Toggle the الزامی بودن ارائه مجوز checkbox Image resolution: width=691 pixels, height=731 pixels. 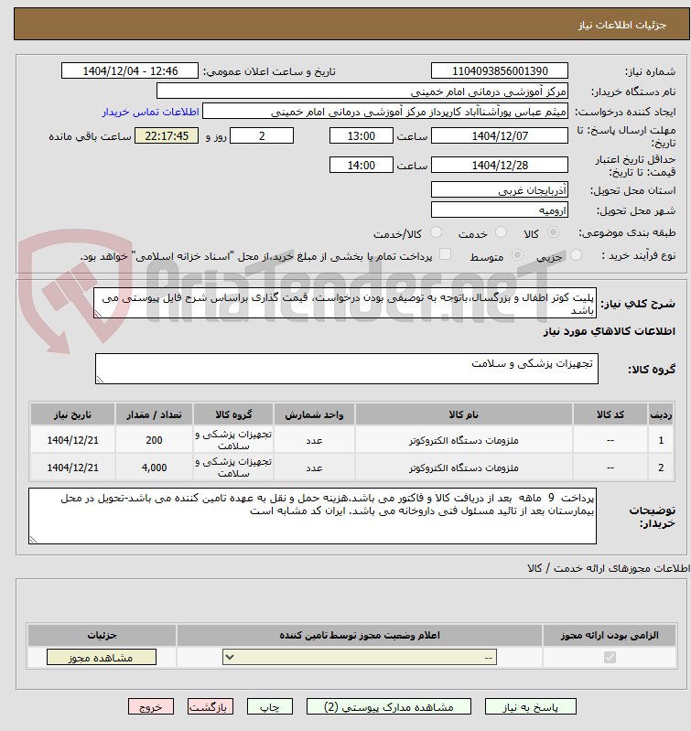[x=610, y=657]
